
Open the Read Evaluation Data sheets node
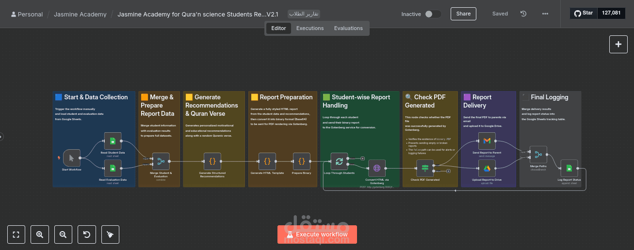point(113,168)
